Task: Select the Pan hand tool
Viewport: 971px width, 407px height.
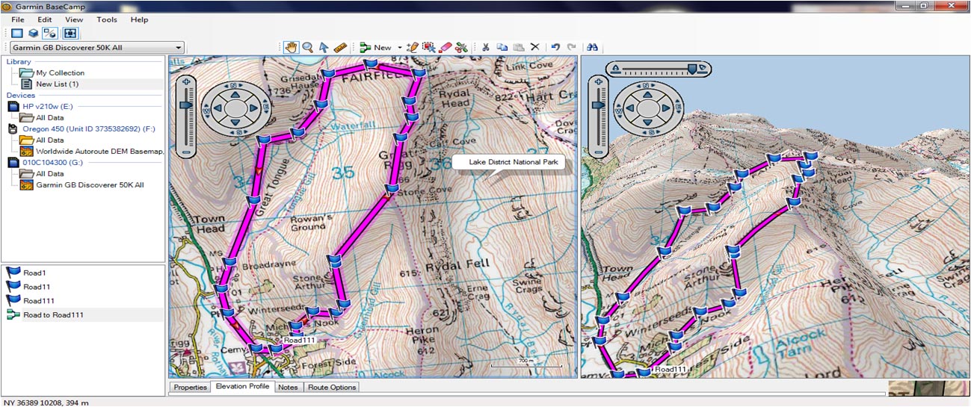Action: pyautogui.click(x=292, y=47)
